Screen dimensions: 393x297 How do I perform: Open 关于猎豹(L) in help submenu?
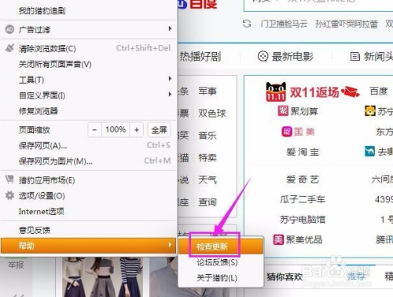(x=221, y=278)
